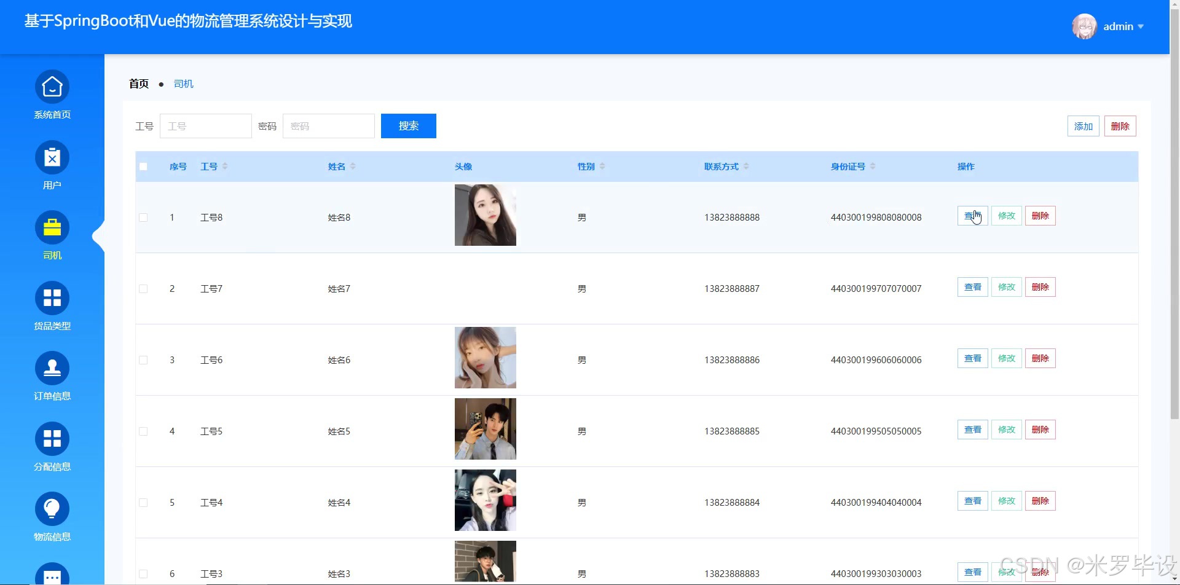
Task: View details of 工号8
Action: [x=973, y=216]
